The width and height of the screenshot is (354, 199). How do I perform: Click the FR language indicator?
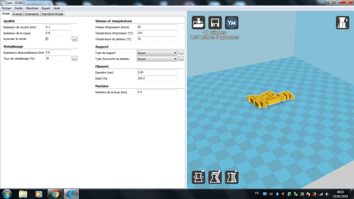(257, 193)
